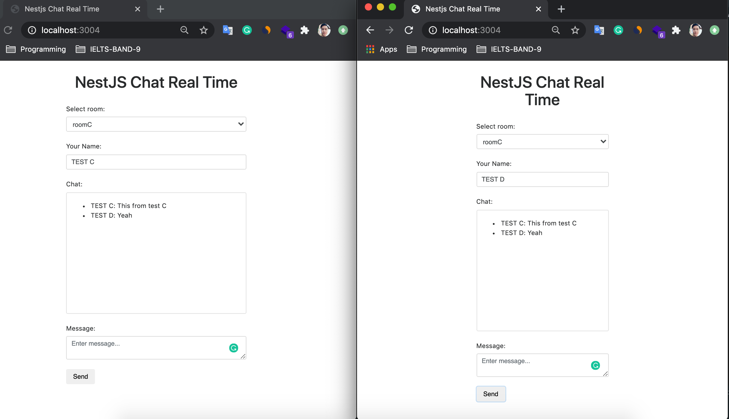
Task: Click the Extensions puzzle icon in right window
Action: tap(676, 30)
